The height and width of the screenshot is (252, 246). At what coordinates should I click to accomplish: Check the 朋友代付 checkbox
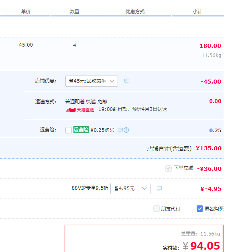click(x=157, y=209)
